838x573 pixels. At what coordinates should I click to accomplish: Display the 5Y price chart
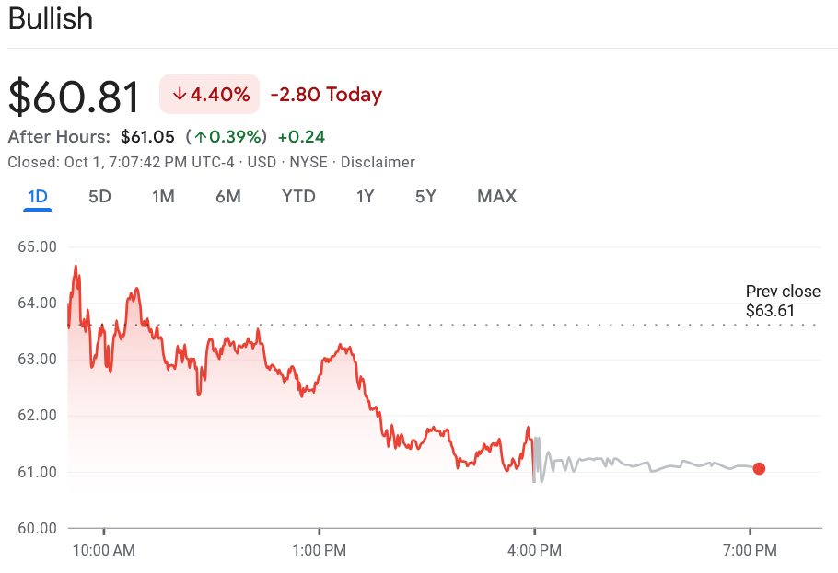point(425,196)
